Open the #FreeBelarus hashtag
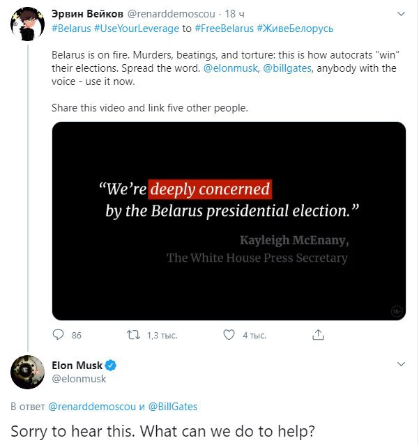This screenshot has width=419, height=445. coord(224,28)
